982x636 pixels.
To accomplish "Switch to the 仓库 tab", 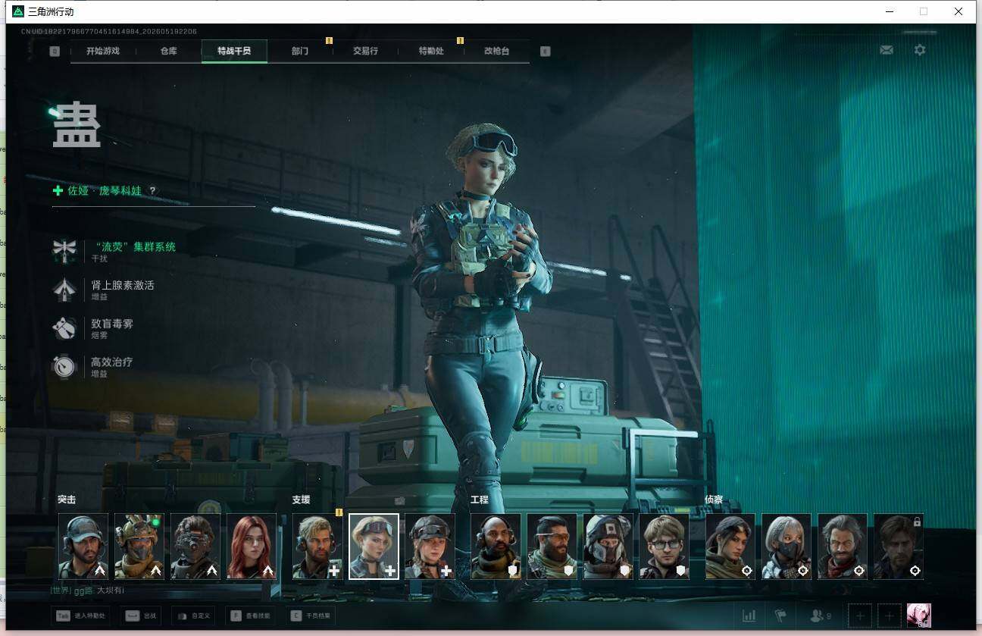I will (x=168, y=51).
